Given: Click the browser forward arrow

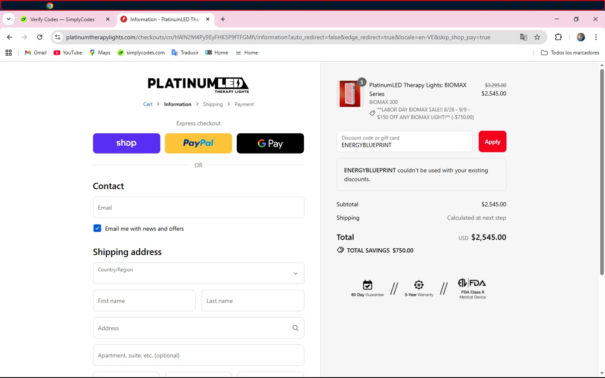Looking at the screenshot, I should (25, 37).
